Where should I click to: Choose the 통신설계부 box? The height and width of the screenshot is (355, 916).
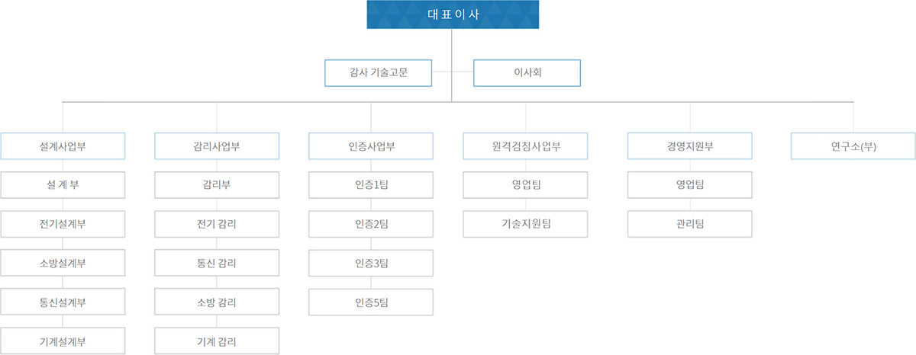(x=63, y=302)
